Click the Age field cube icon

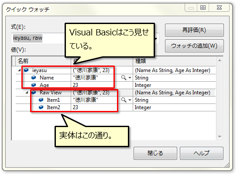34,85
